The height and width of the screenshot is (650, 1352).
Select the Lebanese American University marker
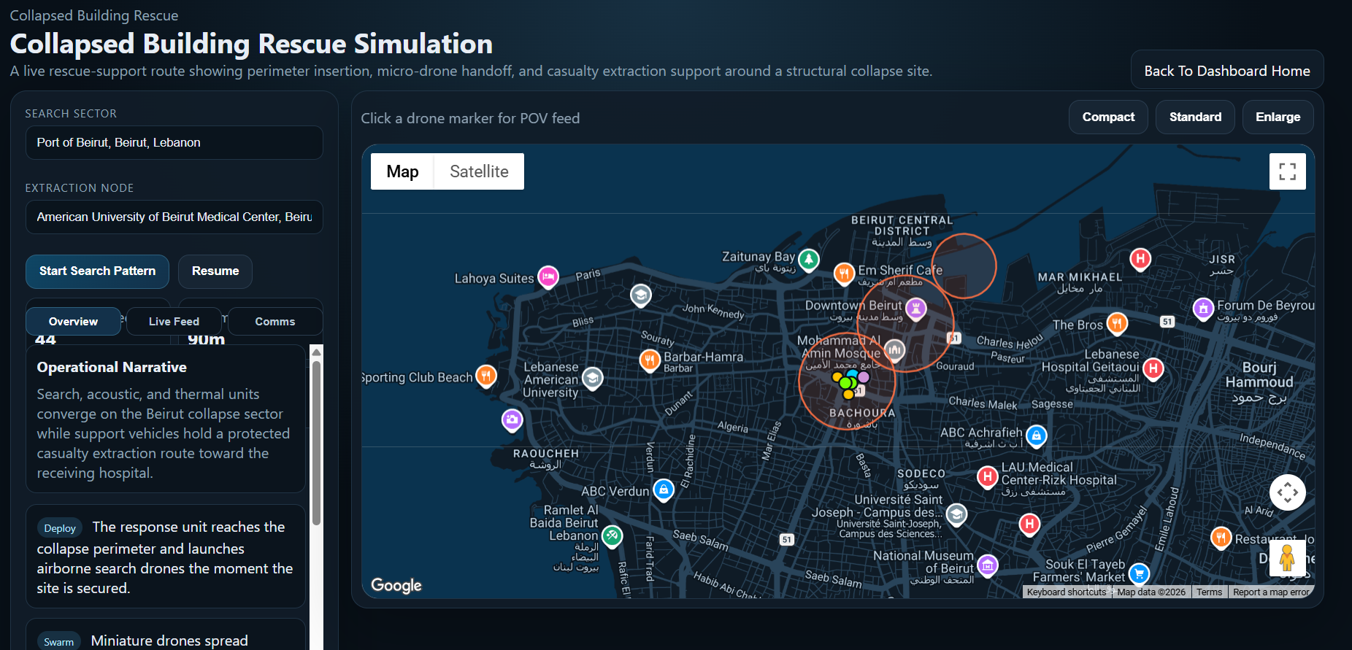tap(593, 378)
